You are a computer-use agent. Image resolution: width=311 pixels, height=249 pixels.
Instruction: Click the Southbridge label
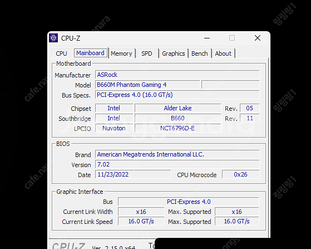[x=75, y=119]
